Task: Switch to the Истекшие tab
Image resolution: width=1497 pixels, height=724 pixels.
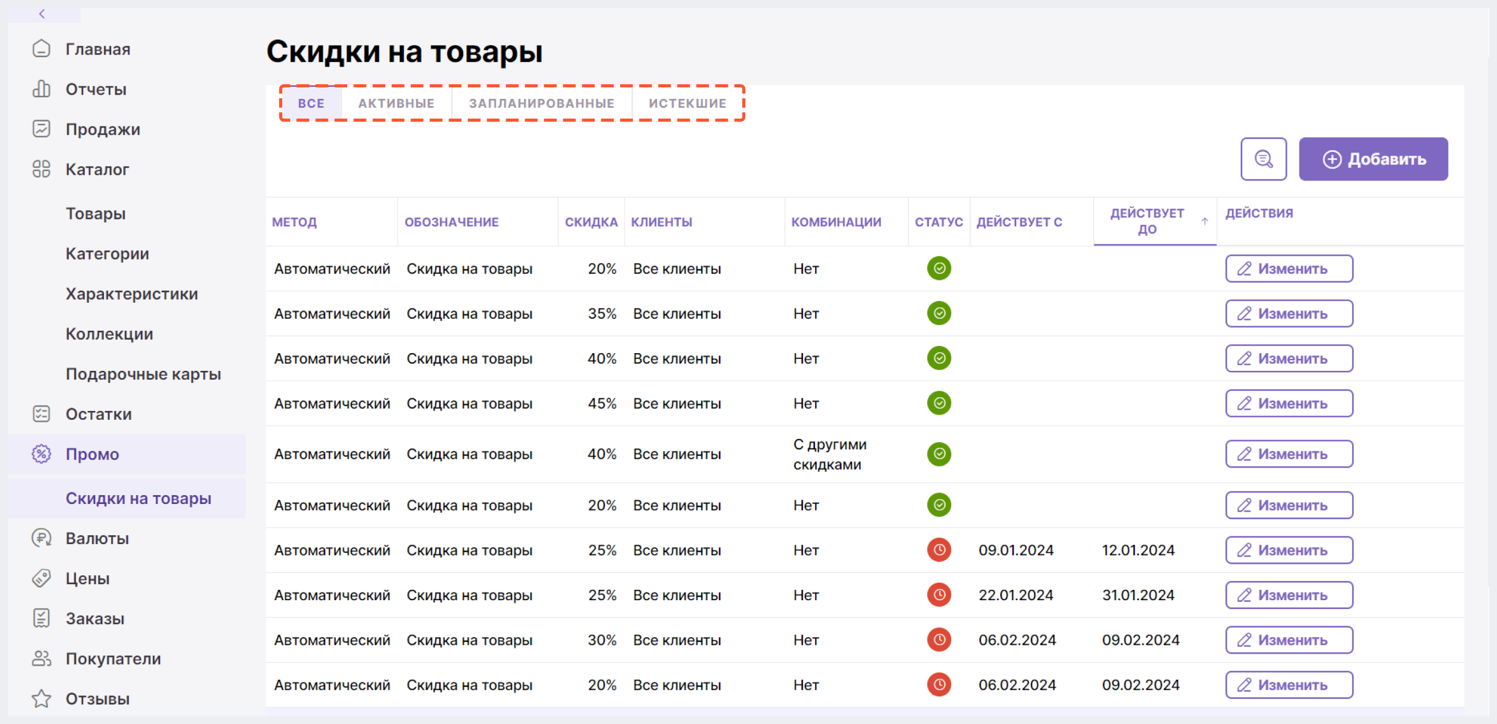Action: click(x=688, y=104)
